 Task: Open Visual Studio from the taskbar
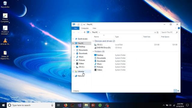click(79, 105)
